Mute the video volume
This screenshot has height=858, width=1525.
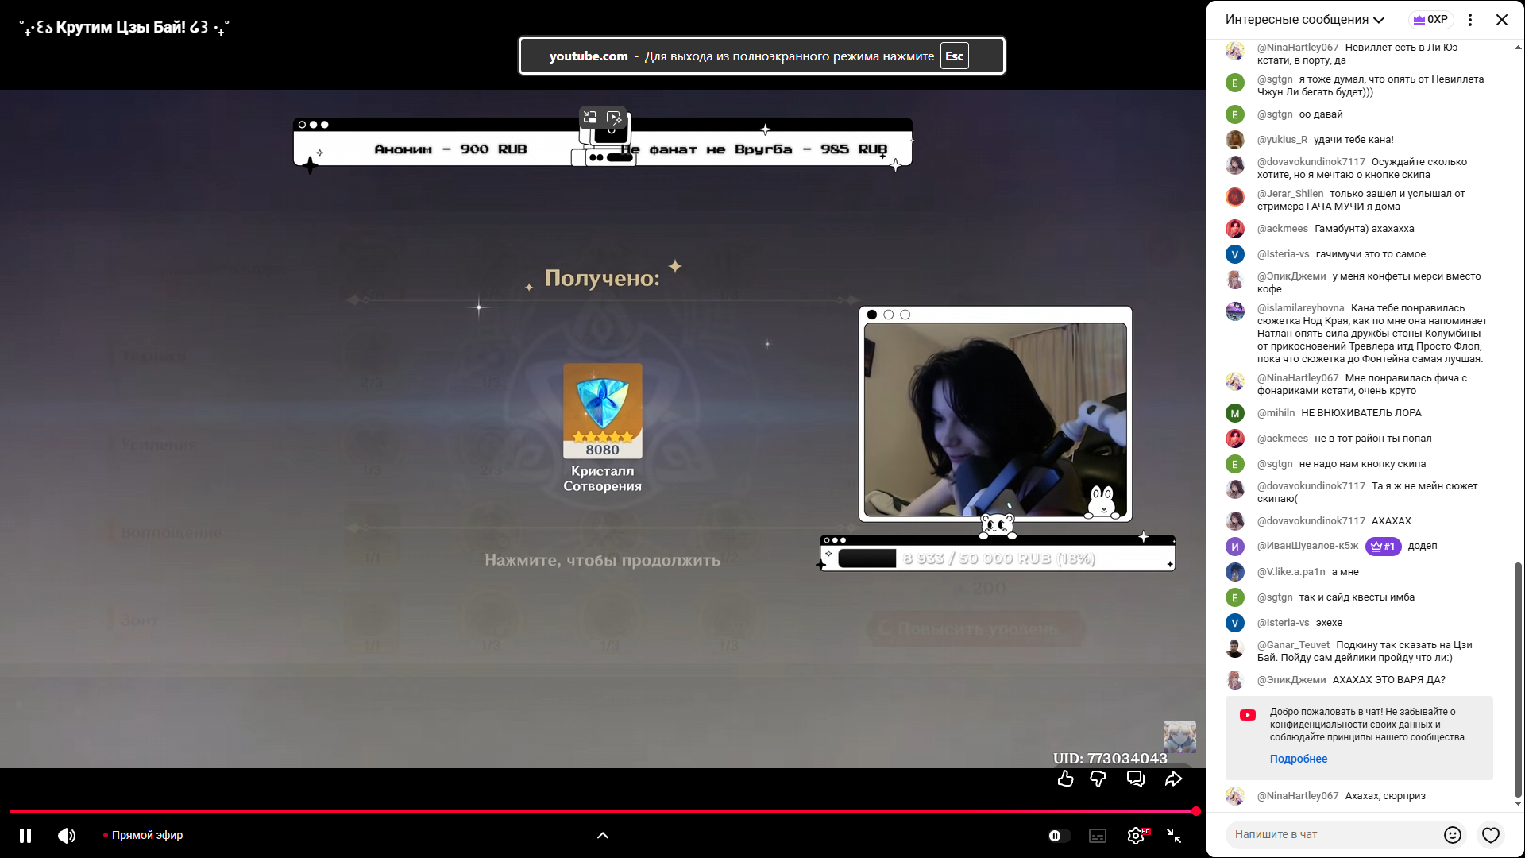pos(67,836)
